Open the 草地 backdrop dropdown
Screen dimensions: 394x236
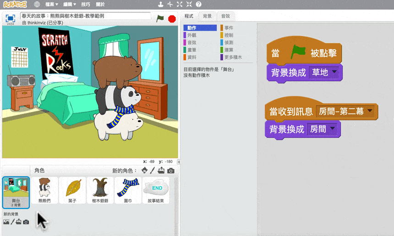point(324,73)
